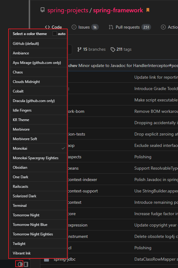
Task: Click the spring-jdbc folder name
Action: tap(65, 259)
